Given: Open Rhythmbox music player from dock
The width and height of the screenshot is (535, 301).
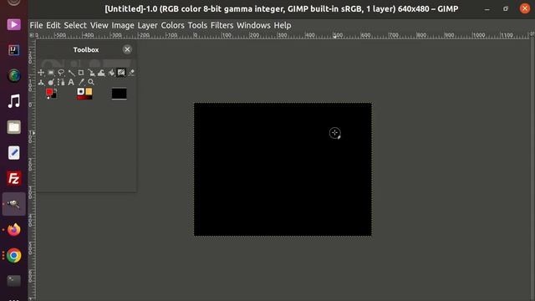Looking at the screenshot, I should 14,101.
